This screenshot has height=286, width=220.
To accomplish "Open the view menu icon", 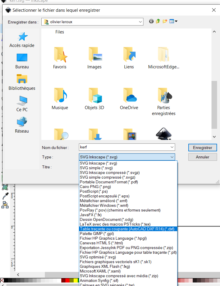I will (x=173, y=21).
